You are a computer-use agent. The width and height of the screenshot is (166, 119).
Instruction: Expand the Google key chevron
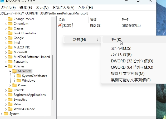point(6,38)
